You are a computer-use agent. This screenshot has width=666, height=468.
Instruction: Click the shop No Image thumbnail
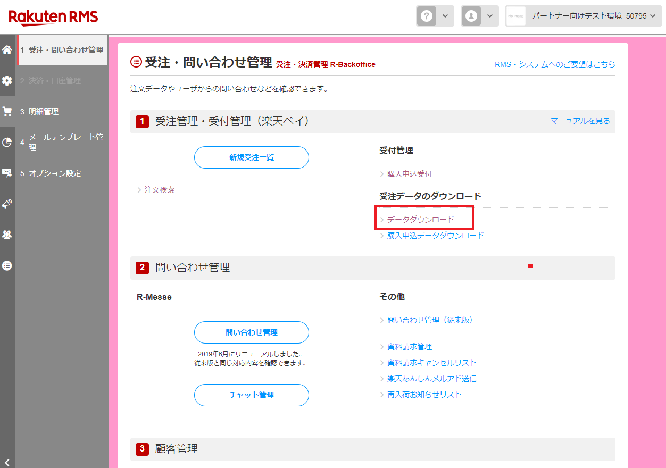[516, 16]
